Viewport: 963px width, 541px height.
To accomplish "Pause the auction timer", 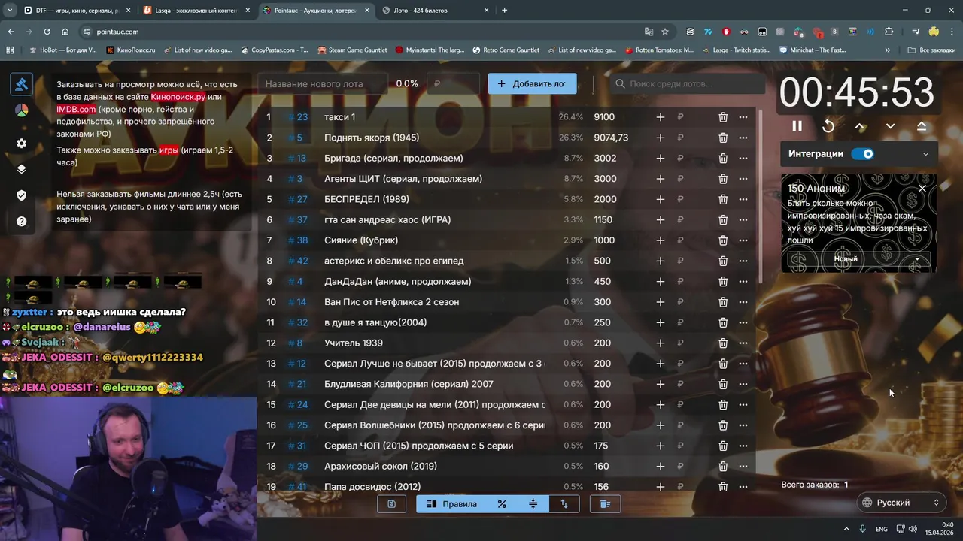I will tap(797, 126).
